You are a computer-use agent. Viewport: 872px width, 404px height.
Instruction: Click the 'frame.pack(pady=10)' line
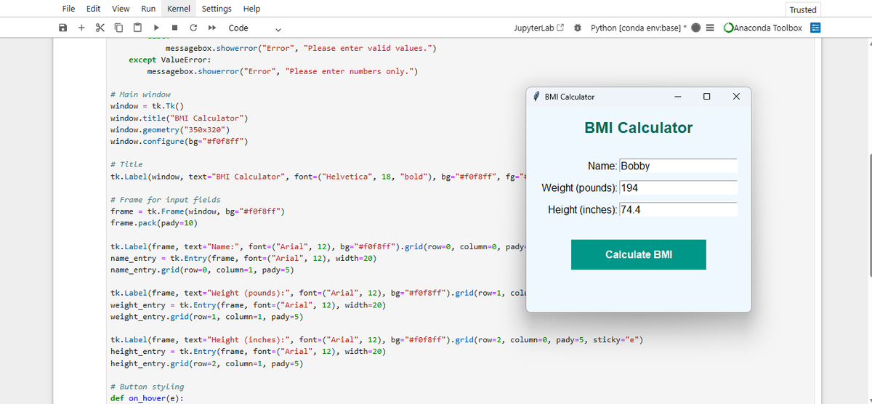(154, 223)
